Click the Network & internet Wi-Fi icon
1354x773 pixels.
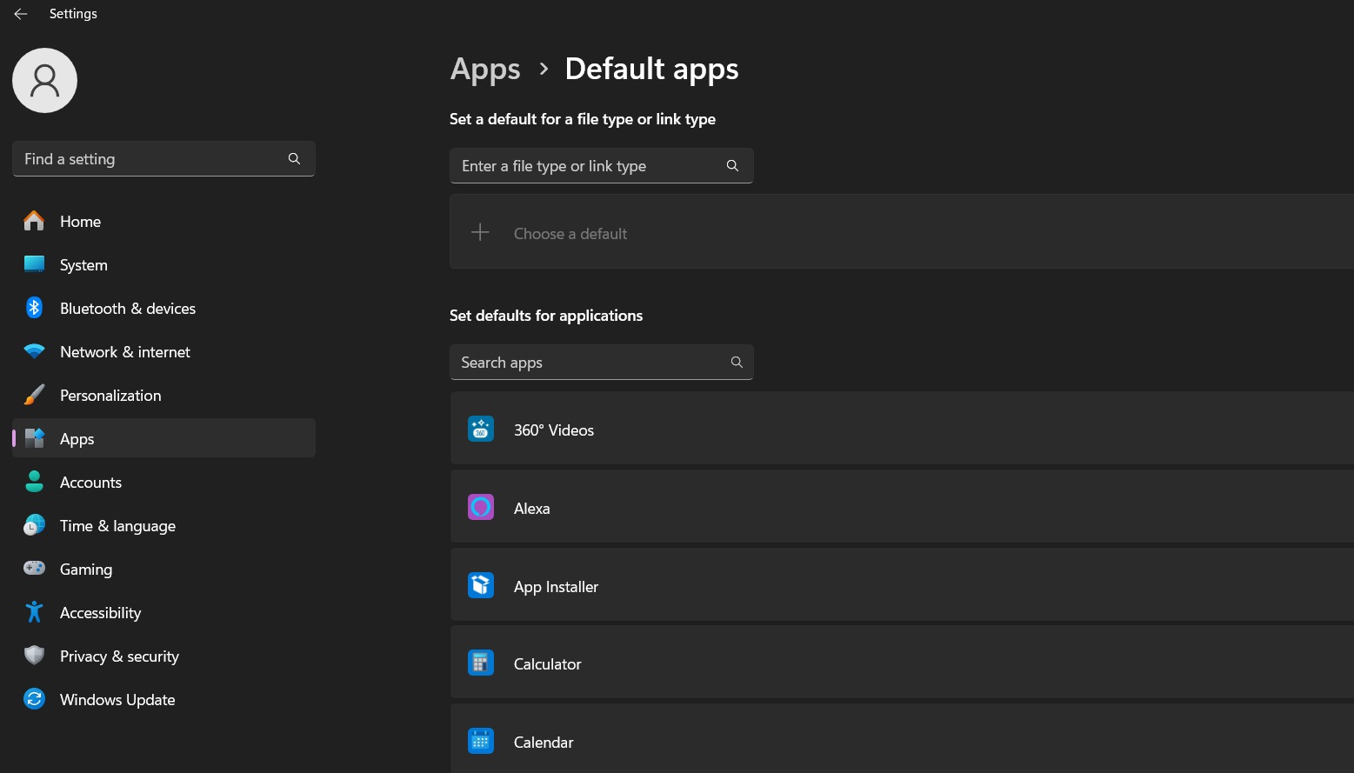[x=34, y=351]
